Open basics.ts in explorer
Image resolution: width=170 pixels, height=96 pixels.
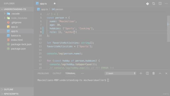(17, 35)
